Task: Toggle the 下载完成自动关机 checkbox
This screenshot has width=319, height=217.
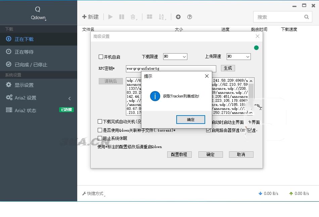Action: click(100, 122)
